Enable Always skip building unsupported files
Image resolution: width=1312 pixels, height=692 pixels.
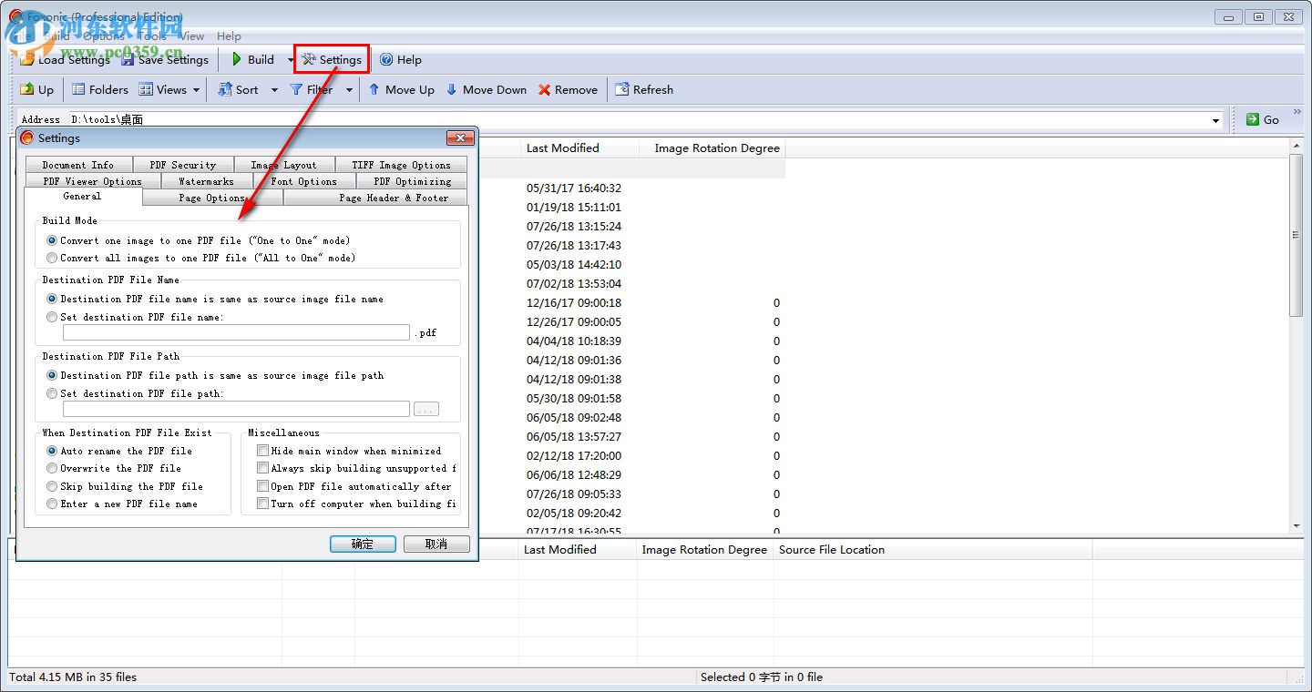262,468
